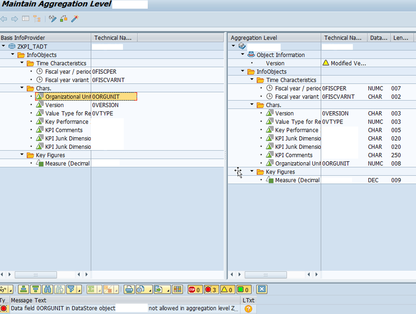The height and width of the screenshot is (314, 416).
Task: Click the Data type column header
Action: (378, 37)
